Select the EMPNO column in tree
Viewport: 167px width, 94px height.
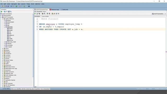pyautogui.click(x=11, y=29)
